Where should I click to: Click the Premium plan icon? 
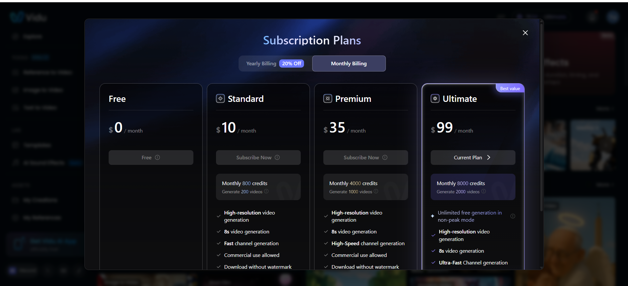click(x=328, y=99)
